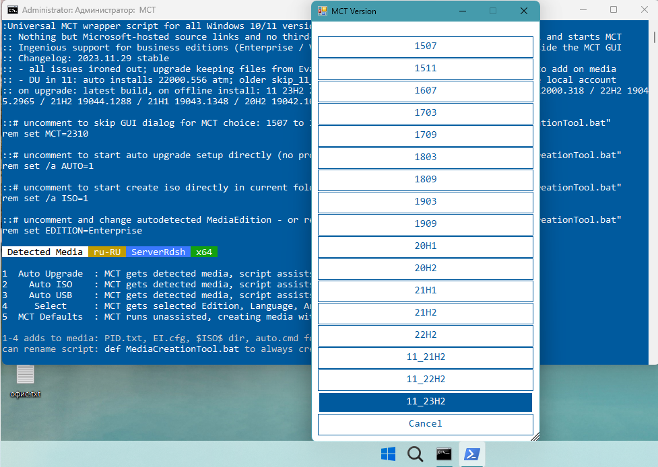The image size is (658, 467).
Task: Switch to Command Prompt taskbar icon
Action: tap(443, 454)
